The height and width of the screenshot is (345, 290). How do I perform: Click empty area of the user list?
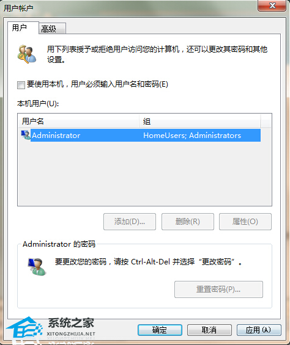144,174
